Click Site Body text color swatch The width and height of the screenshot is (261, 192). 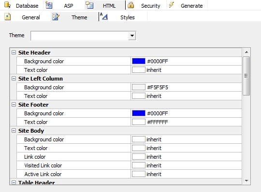139,148
